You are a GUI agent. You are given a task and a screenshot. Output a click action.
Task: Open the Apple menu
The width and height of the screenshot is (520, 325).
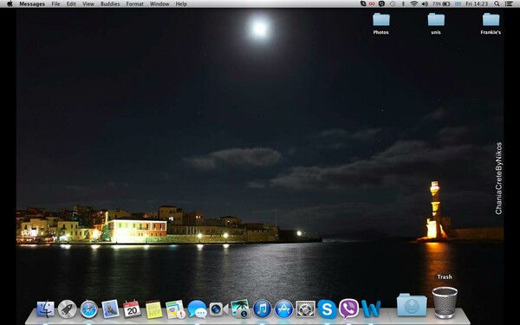point(10,4)
